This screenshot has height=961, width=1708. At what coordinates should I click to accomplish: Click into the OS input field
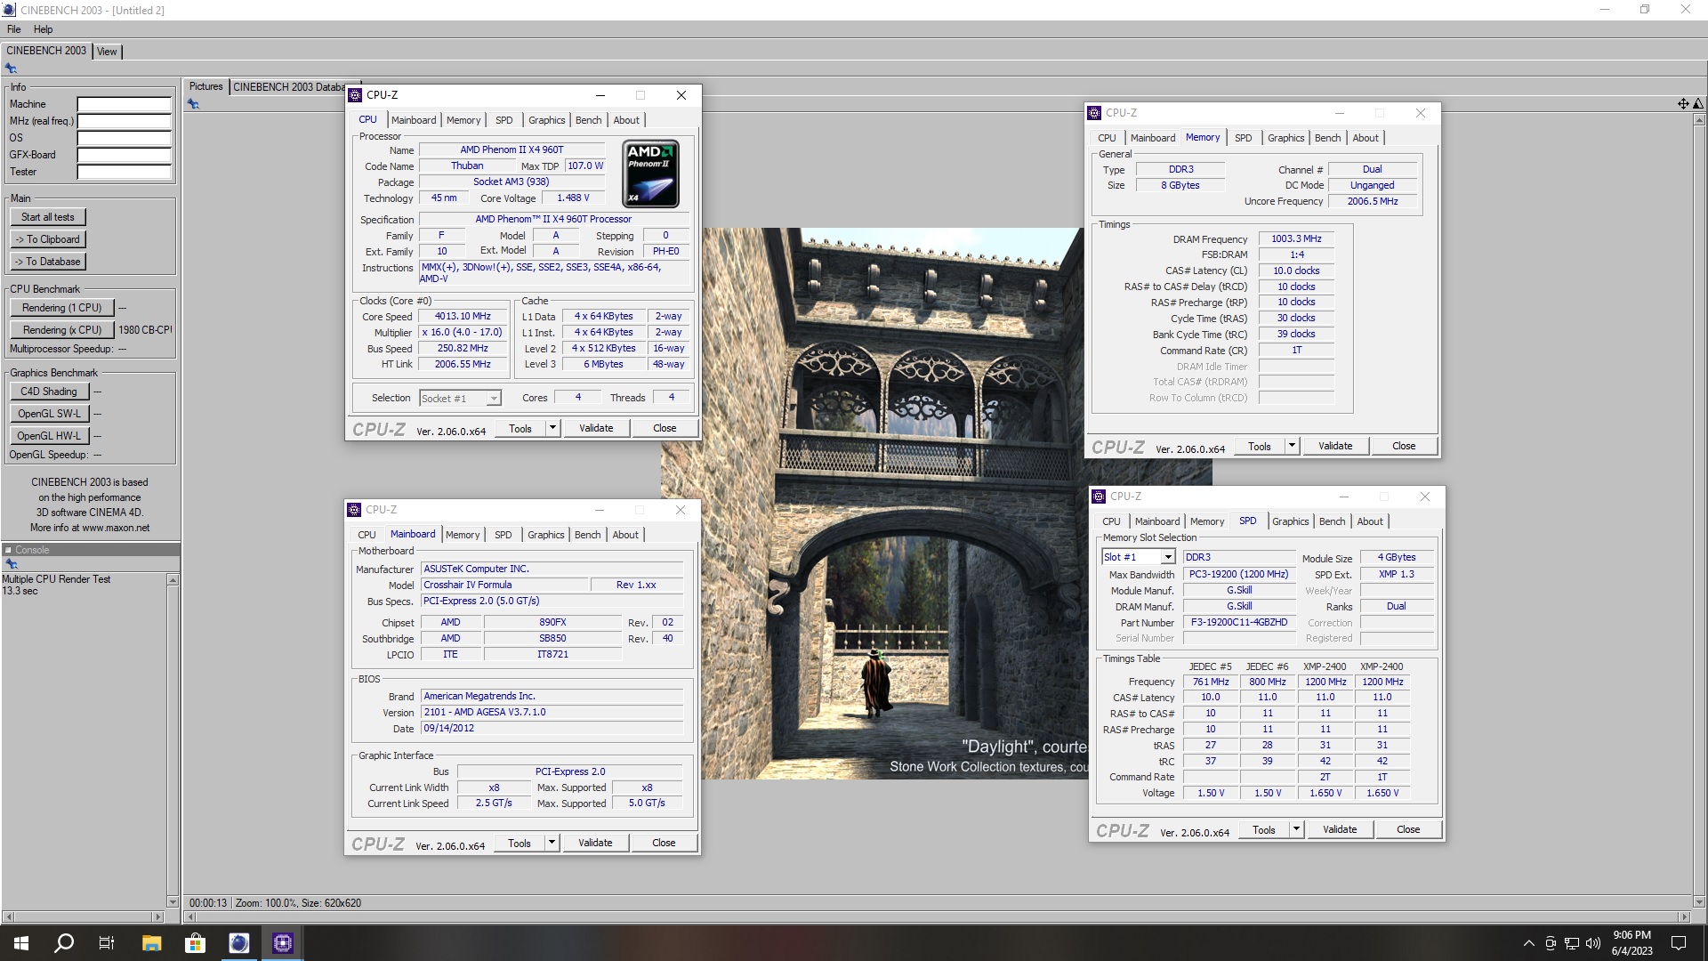pyautogui.click(x=124, y=138)
